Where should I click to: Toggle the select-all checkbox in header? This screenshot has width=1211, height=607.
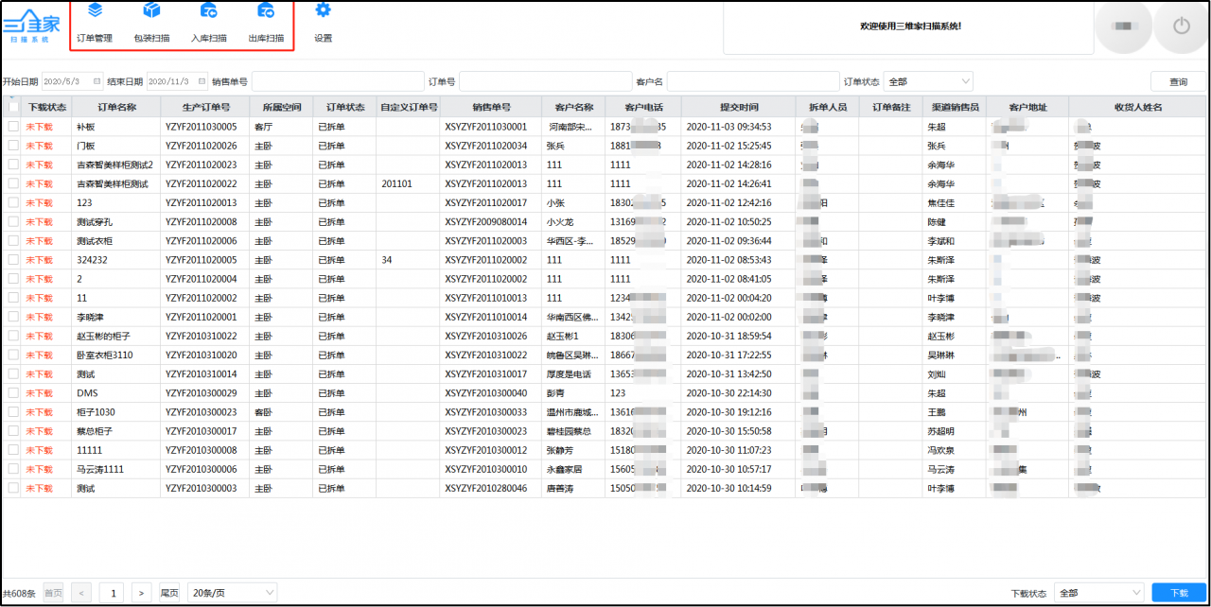13,107
